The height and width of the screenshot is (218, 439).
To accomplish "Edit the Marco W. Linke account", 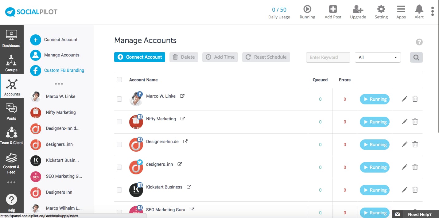I will pos(405,99).
